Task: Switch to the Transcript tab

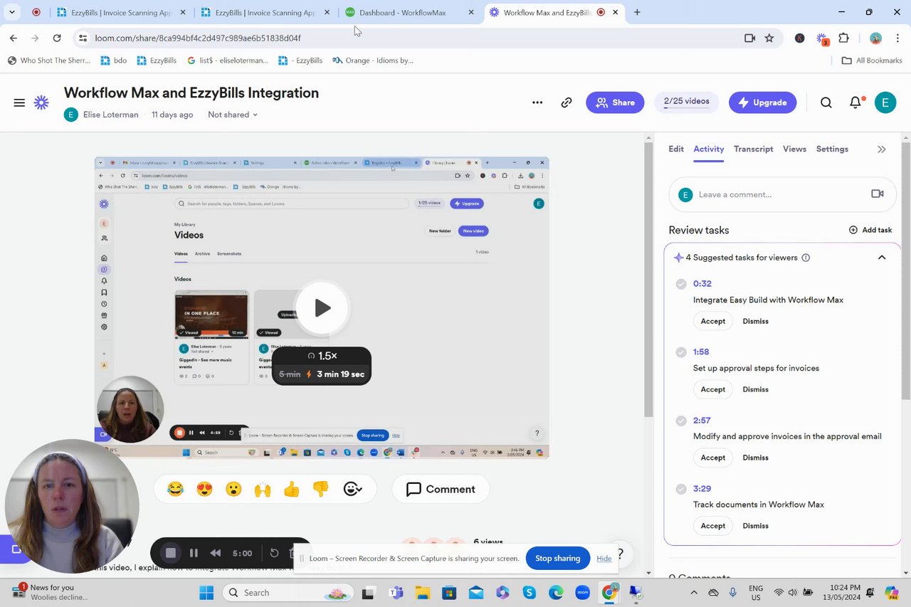Action: (x=754, y=149)
